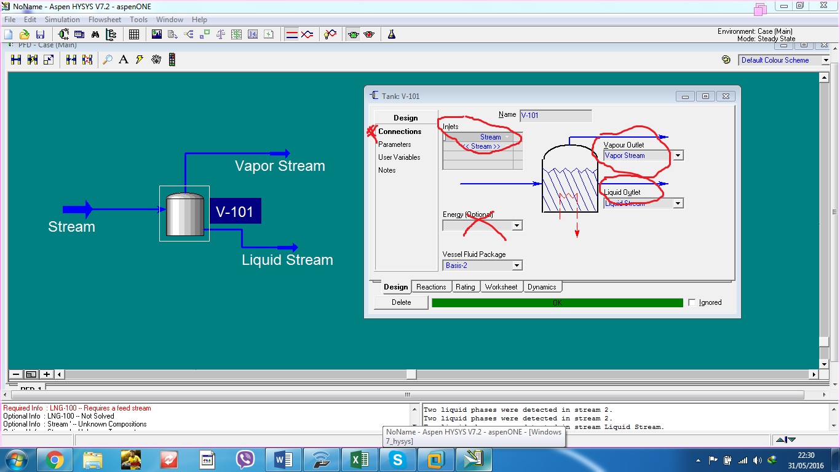840x472 pixels.
Task: Click the Enter Basis Environment beaker icon
Action: (x=392, y=34)
